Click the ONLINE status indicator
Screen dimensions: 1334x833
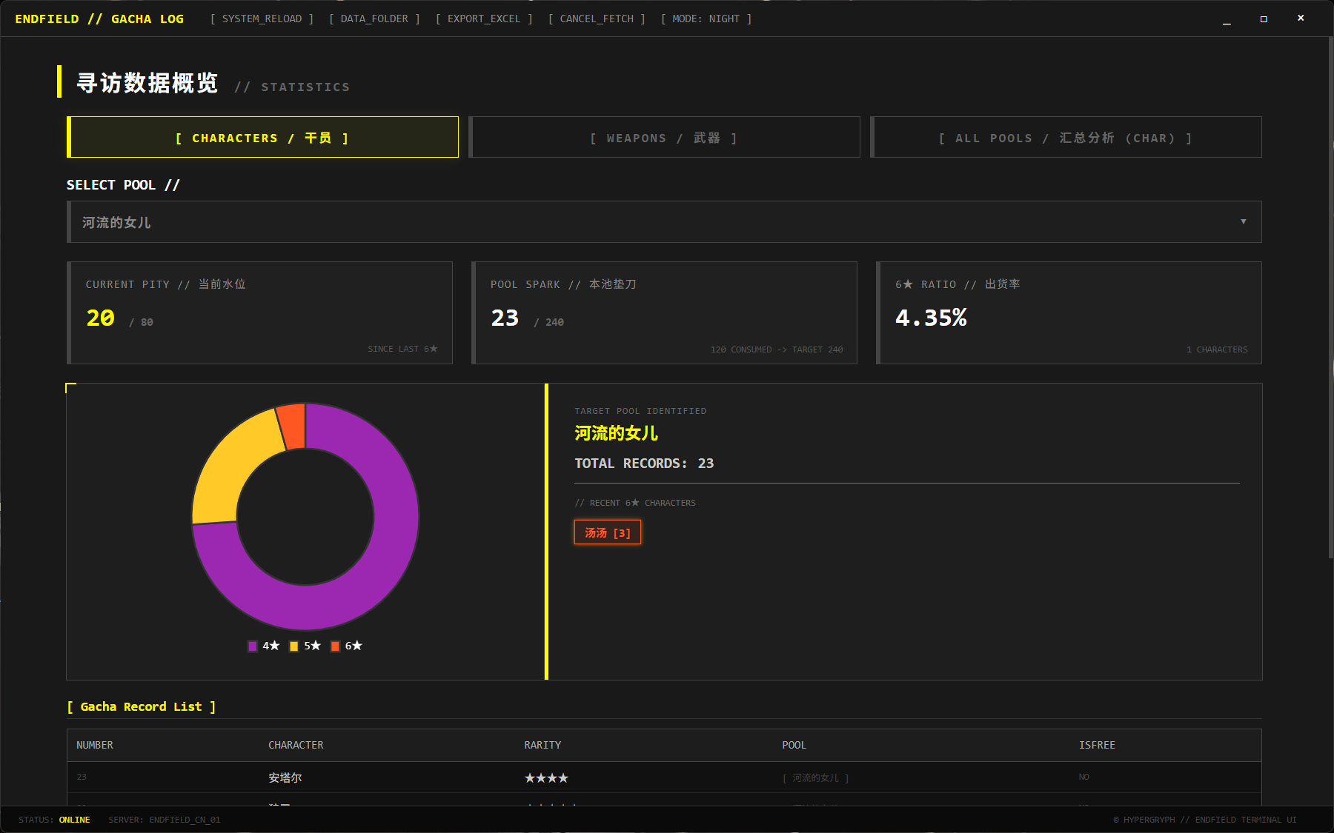click(74, 820)
